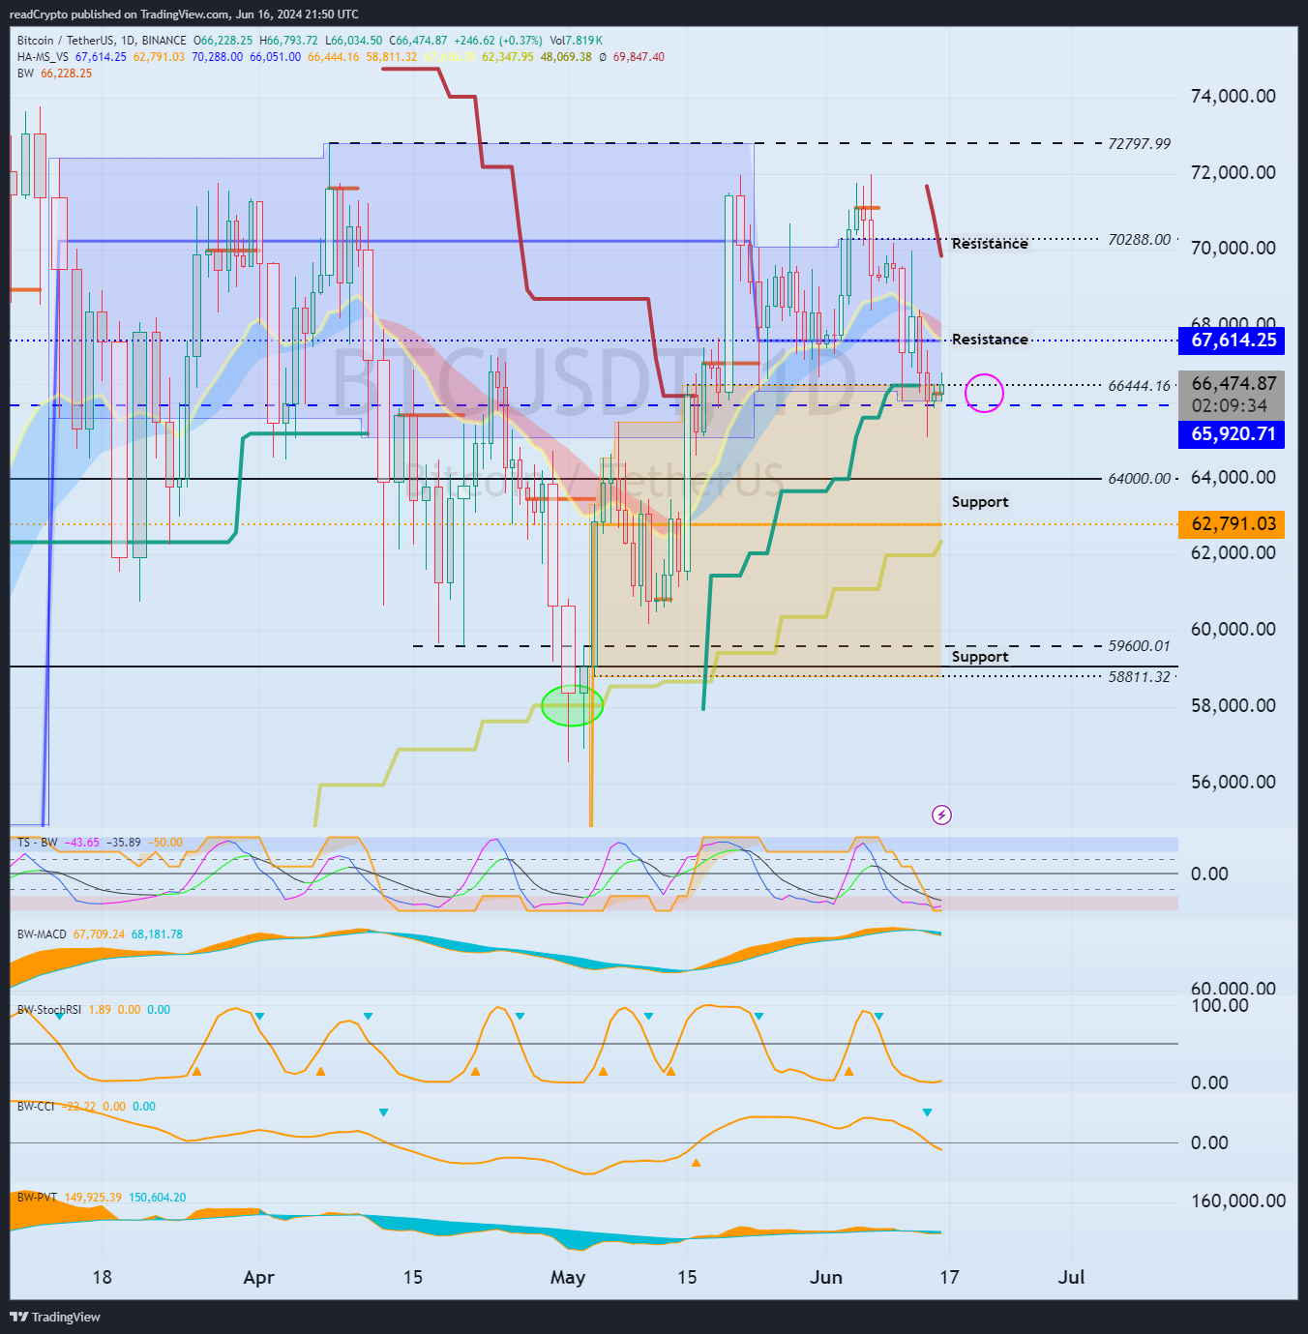Click the Resistance label near 70288.00

point(990,244)
